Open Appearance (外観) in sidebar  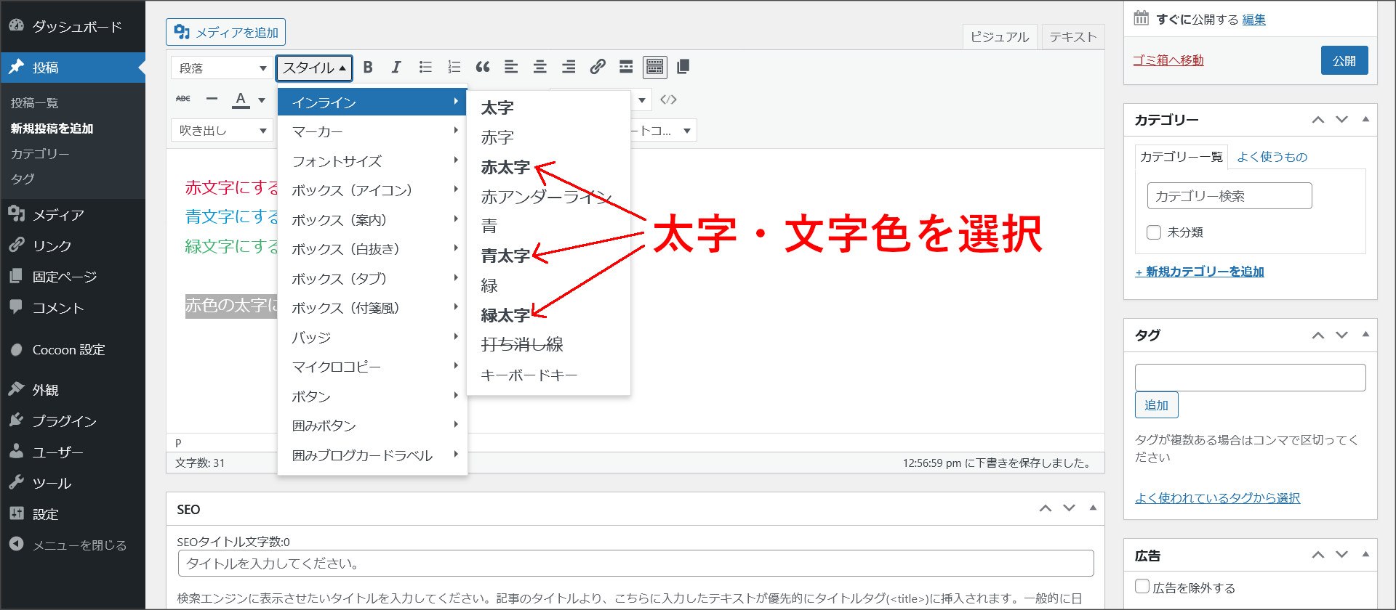click(73, 391)
